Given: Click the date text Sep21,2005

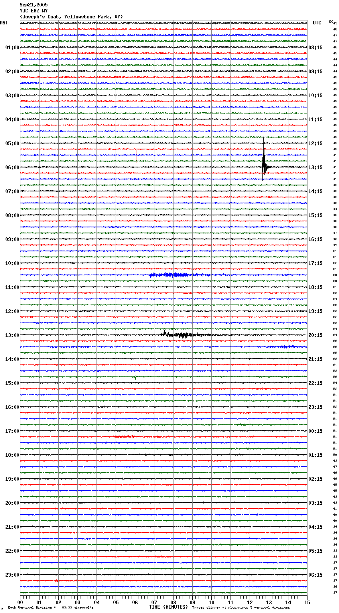Looking at the screenshot, I should tap(34, 5).
